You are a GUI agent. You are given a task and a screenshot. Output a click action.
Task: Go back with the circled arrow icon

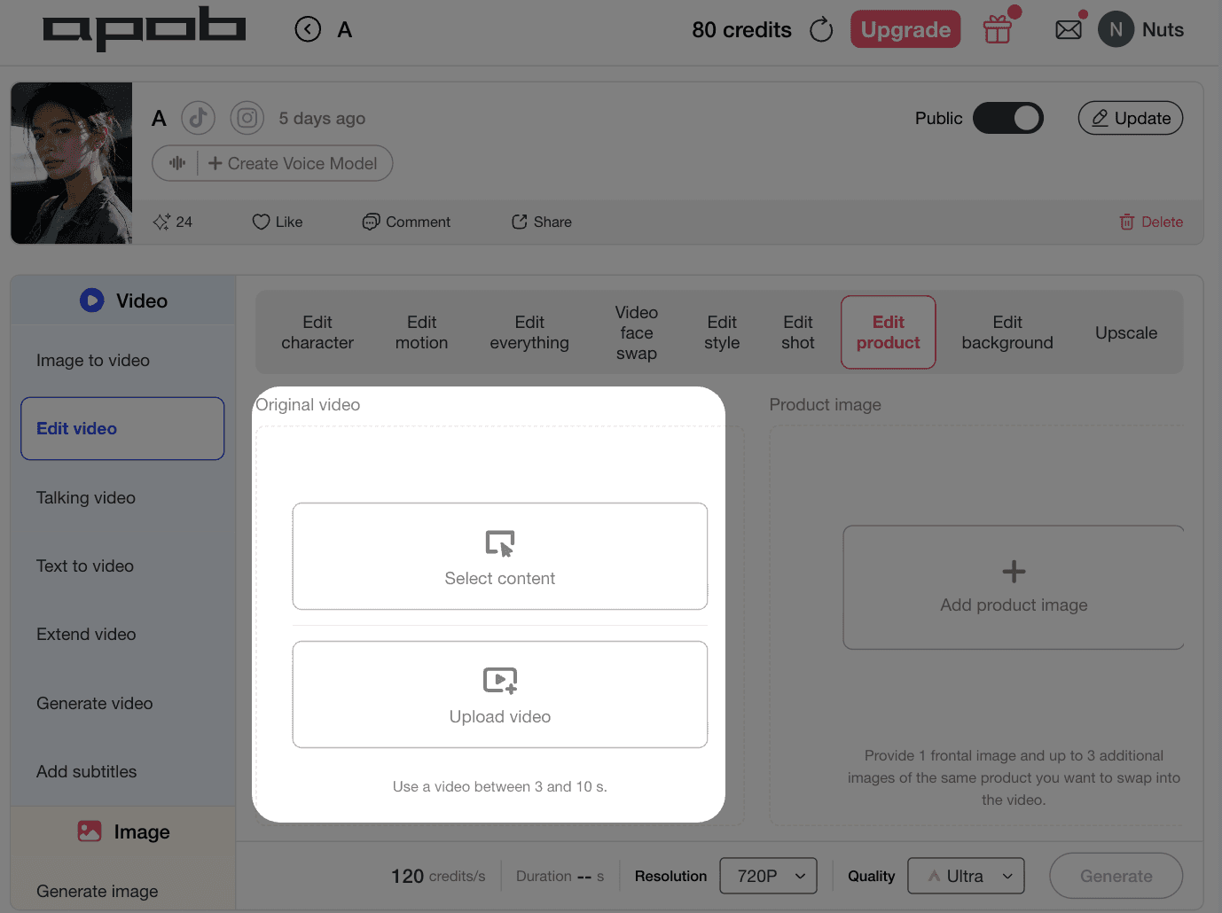pyautogui.click(x=308, y=29)
